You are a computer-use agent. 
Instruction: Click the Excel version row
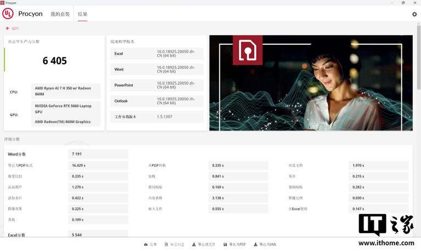157,54
